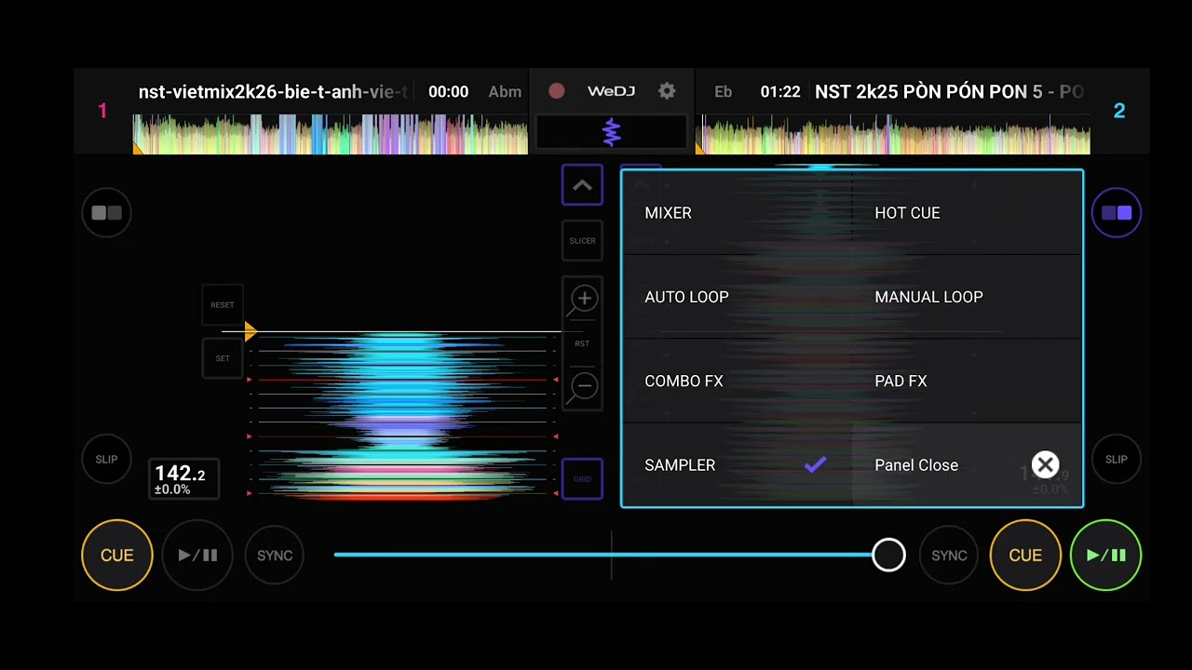Turn on SYNC for deck 2
The width and height of the screenshot is (1192, 670).
tap(949, 556)
